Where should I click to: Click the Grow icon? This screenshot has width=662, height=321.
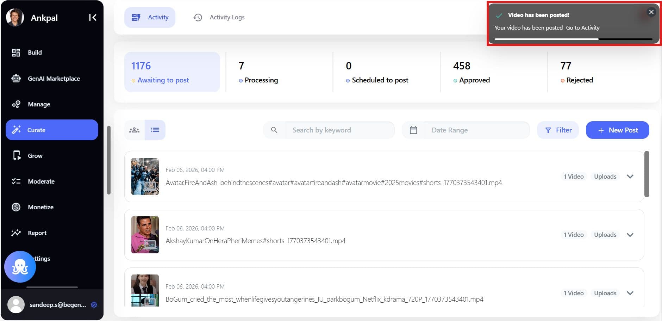(17, 155)
